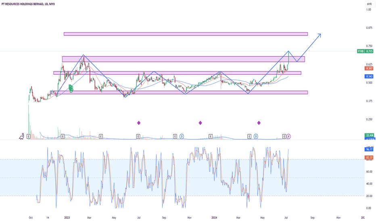Click the red 0.597 moving average label
The height and width of the screenshot is (221, 376).
(369, 68)
